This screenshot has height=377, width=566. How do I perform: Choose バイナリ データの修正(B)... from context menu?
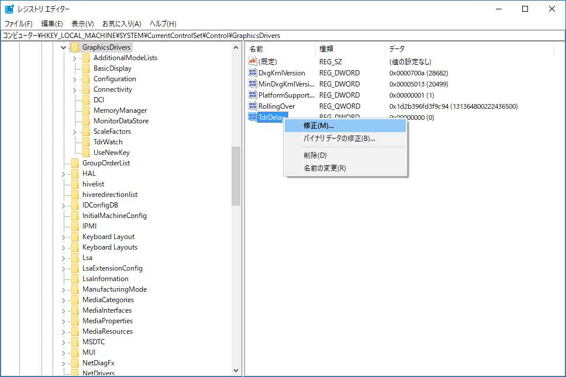(x=346, y=139)
